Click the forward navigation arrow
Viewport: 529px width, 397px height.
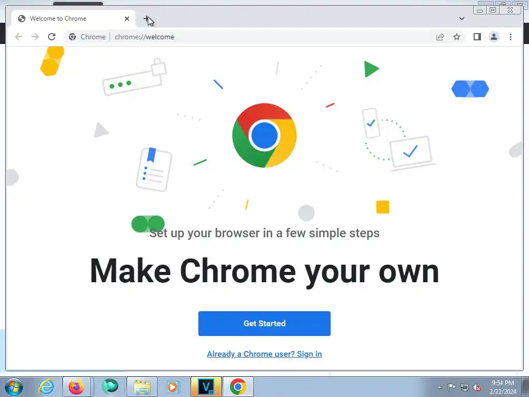pos(35,37)
